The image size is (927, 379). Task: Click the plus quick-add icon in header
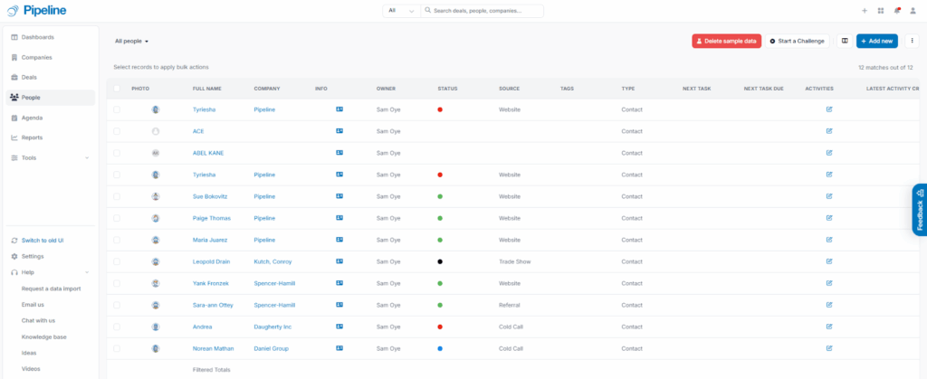[x=865, y=11]
